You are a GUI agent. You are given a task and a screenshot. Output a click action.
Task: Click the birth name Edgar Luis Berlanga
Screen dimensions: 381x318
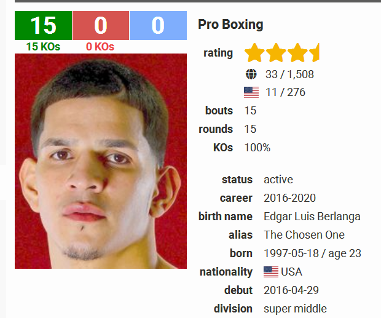pyautogui.click(x=312, y=217)
